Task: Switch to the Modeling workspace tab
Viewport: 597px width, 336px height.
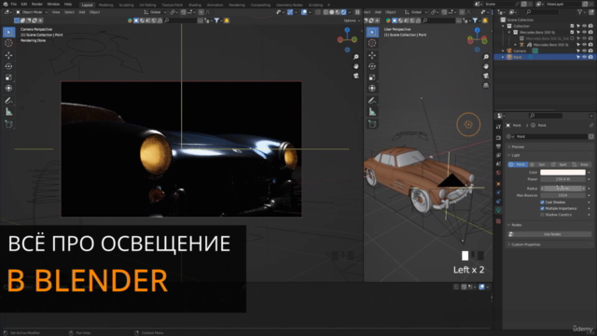Action: coord(105,5)
